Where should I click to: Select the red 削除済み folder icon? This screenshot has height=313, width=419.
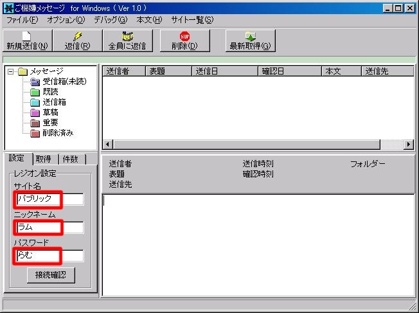click(35, 133)
